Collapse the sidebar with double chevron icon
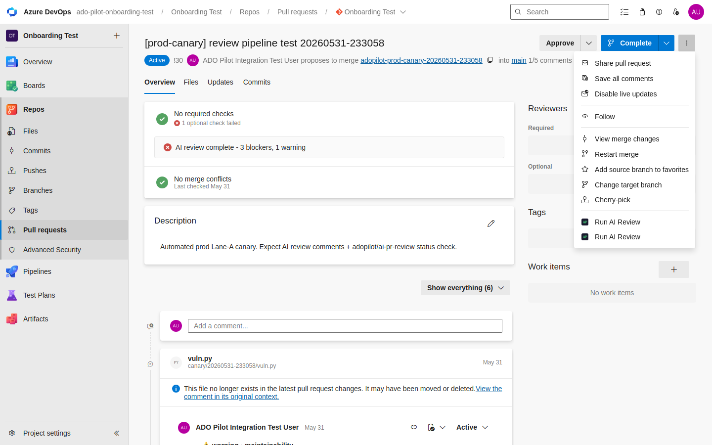Image resolution: width=712 pixels, height=445 pixels. click(117, 433)
